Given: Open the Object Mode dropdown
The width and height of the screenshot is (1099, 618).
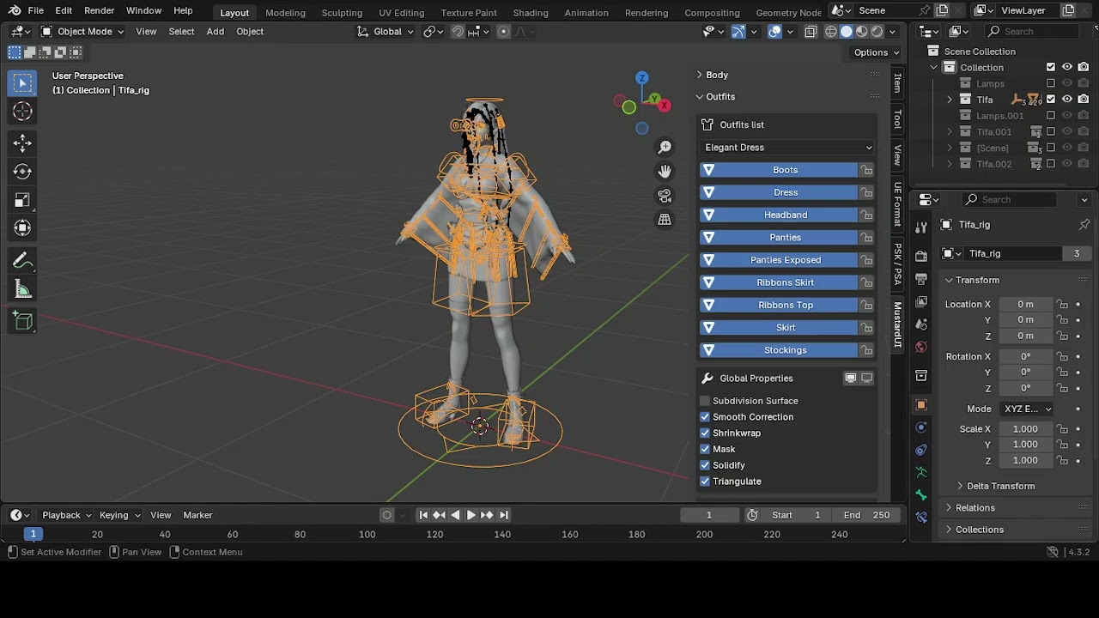Looking at the screenshot, I should (x=82, y=32).
